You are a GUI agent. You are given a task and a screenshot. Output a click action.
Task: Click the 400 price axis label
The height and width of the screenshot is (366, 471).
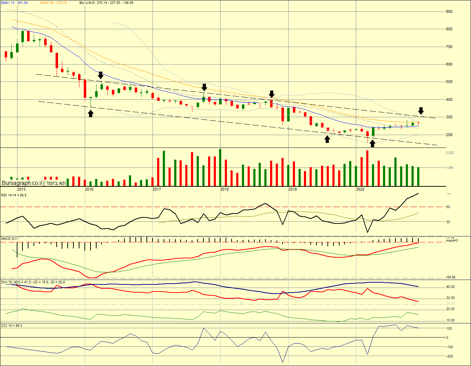point(449,99)
